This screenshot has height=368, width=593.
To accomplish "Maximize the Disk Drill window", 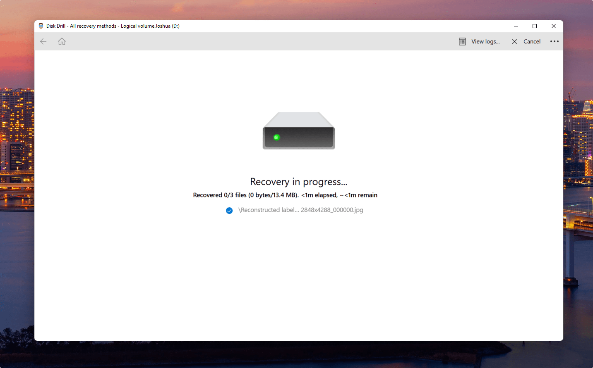I will point(535,26).
